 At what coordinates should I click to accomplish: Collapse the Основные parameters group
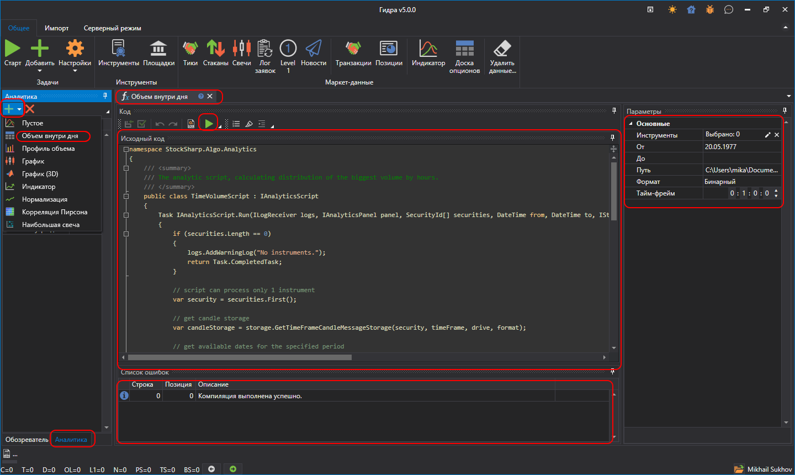(631, 124)
